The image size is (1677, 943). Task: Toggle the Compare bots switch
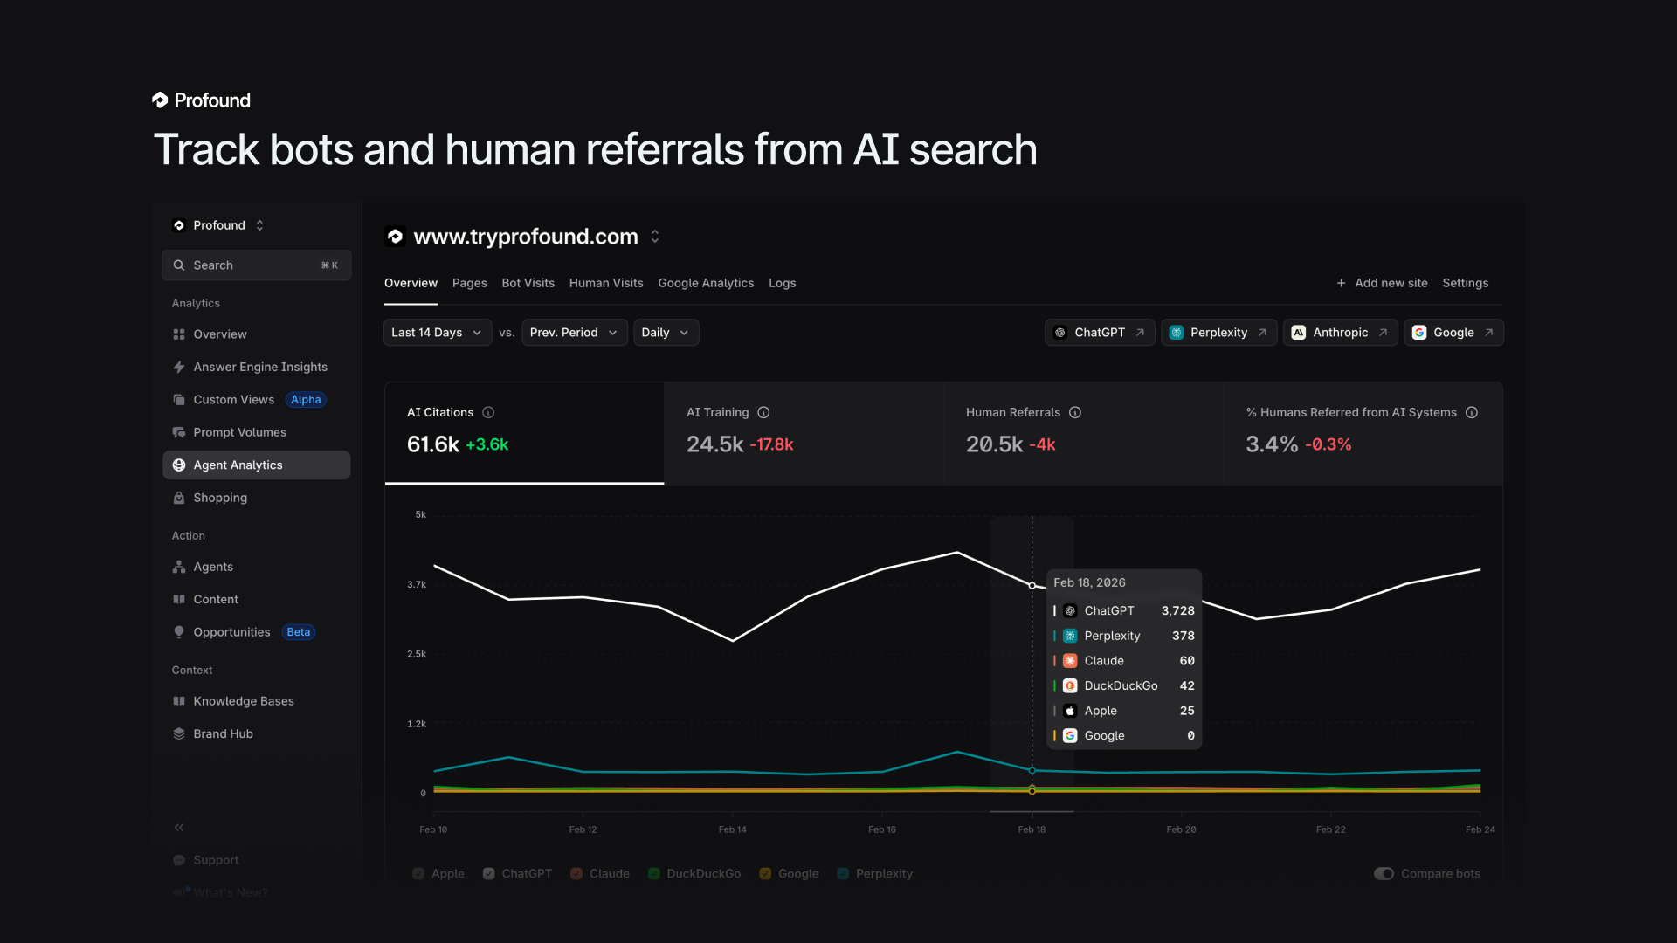[1384, 873]
